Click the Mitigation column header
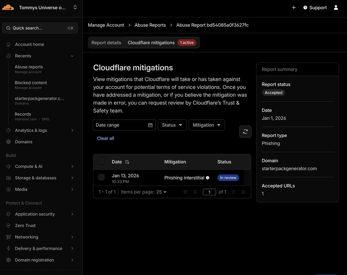This screenshot has width=347, height=275. tap(175, 162)
